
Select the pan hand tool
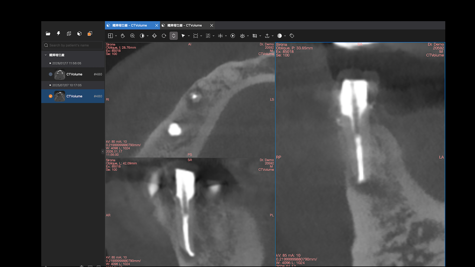(x=123, y=36)
